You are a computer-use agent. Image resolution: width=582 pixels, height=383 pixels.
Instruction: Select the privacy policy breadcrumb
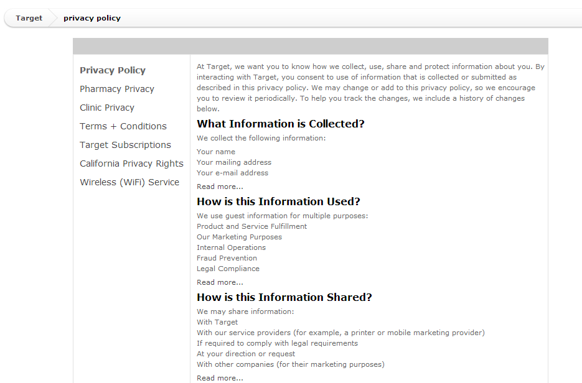(x=92, y=18)
